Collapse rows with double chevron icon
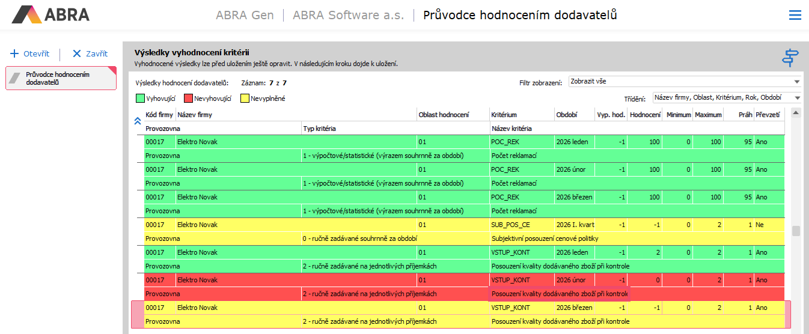 coord(137,121)
